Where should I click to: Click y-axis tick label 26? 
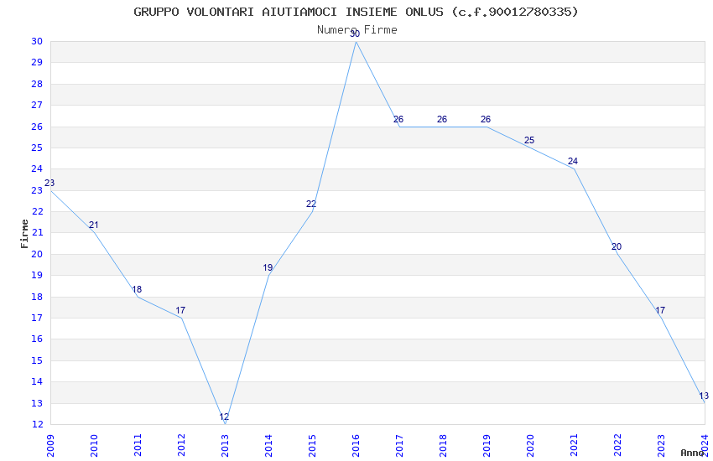tap(37, 127)
